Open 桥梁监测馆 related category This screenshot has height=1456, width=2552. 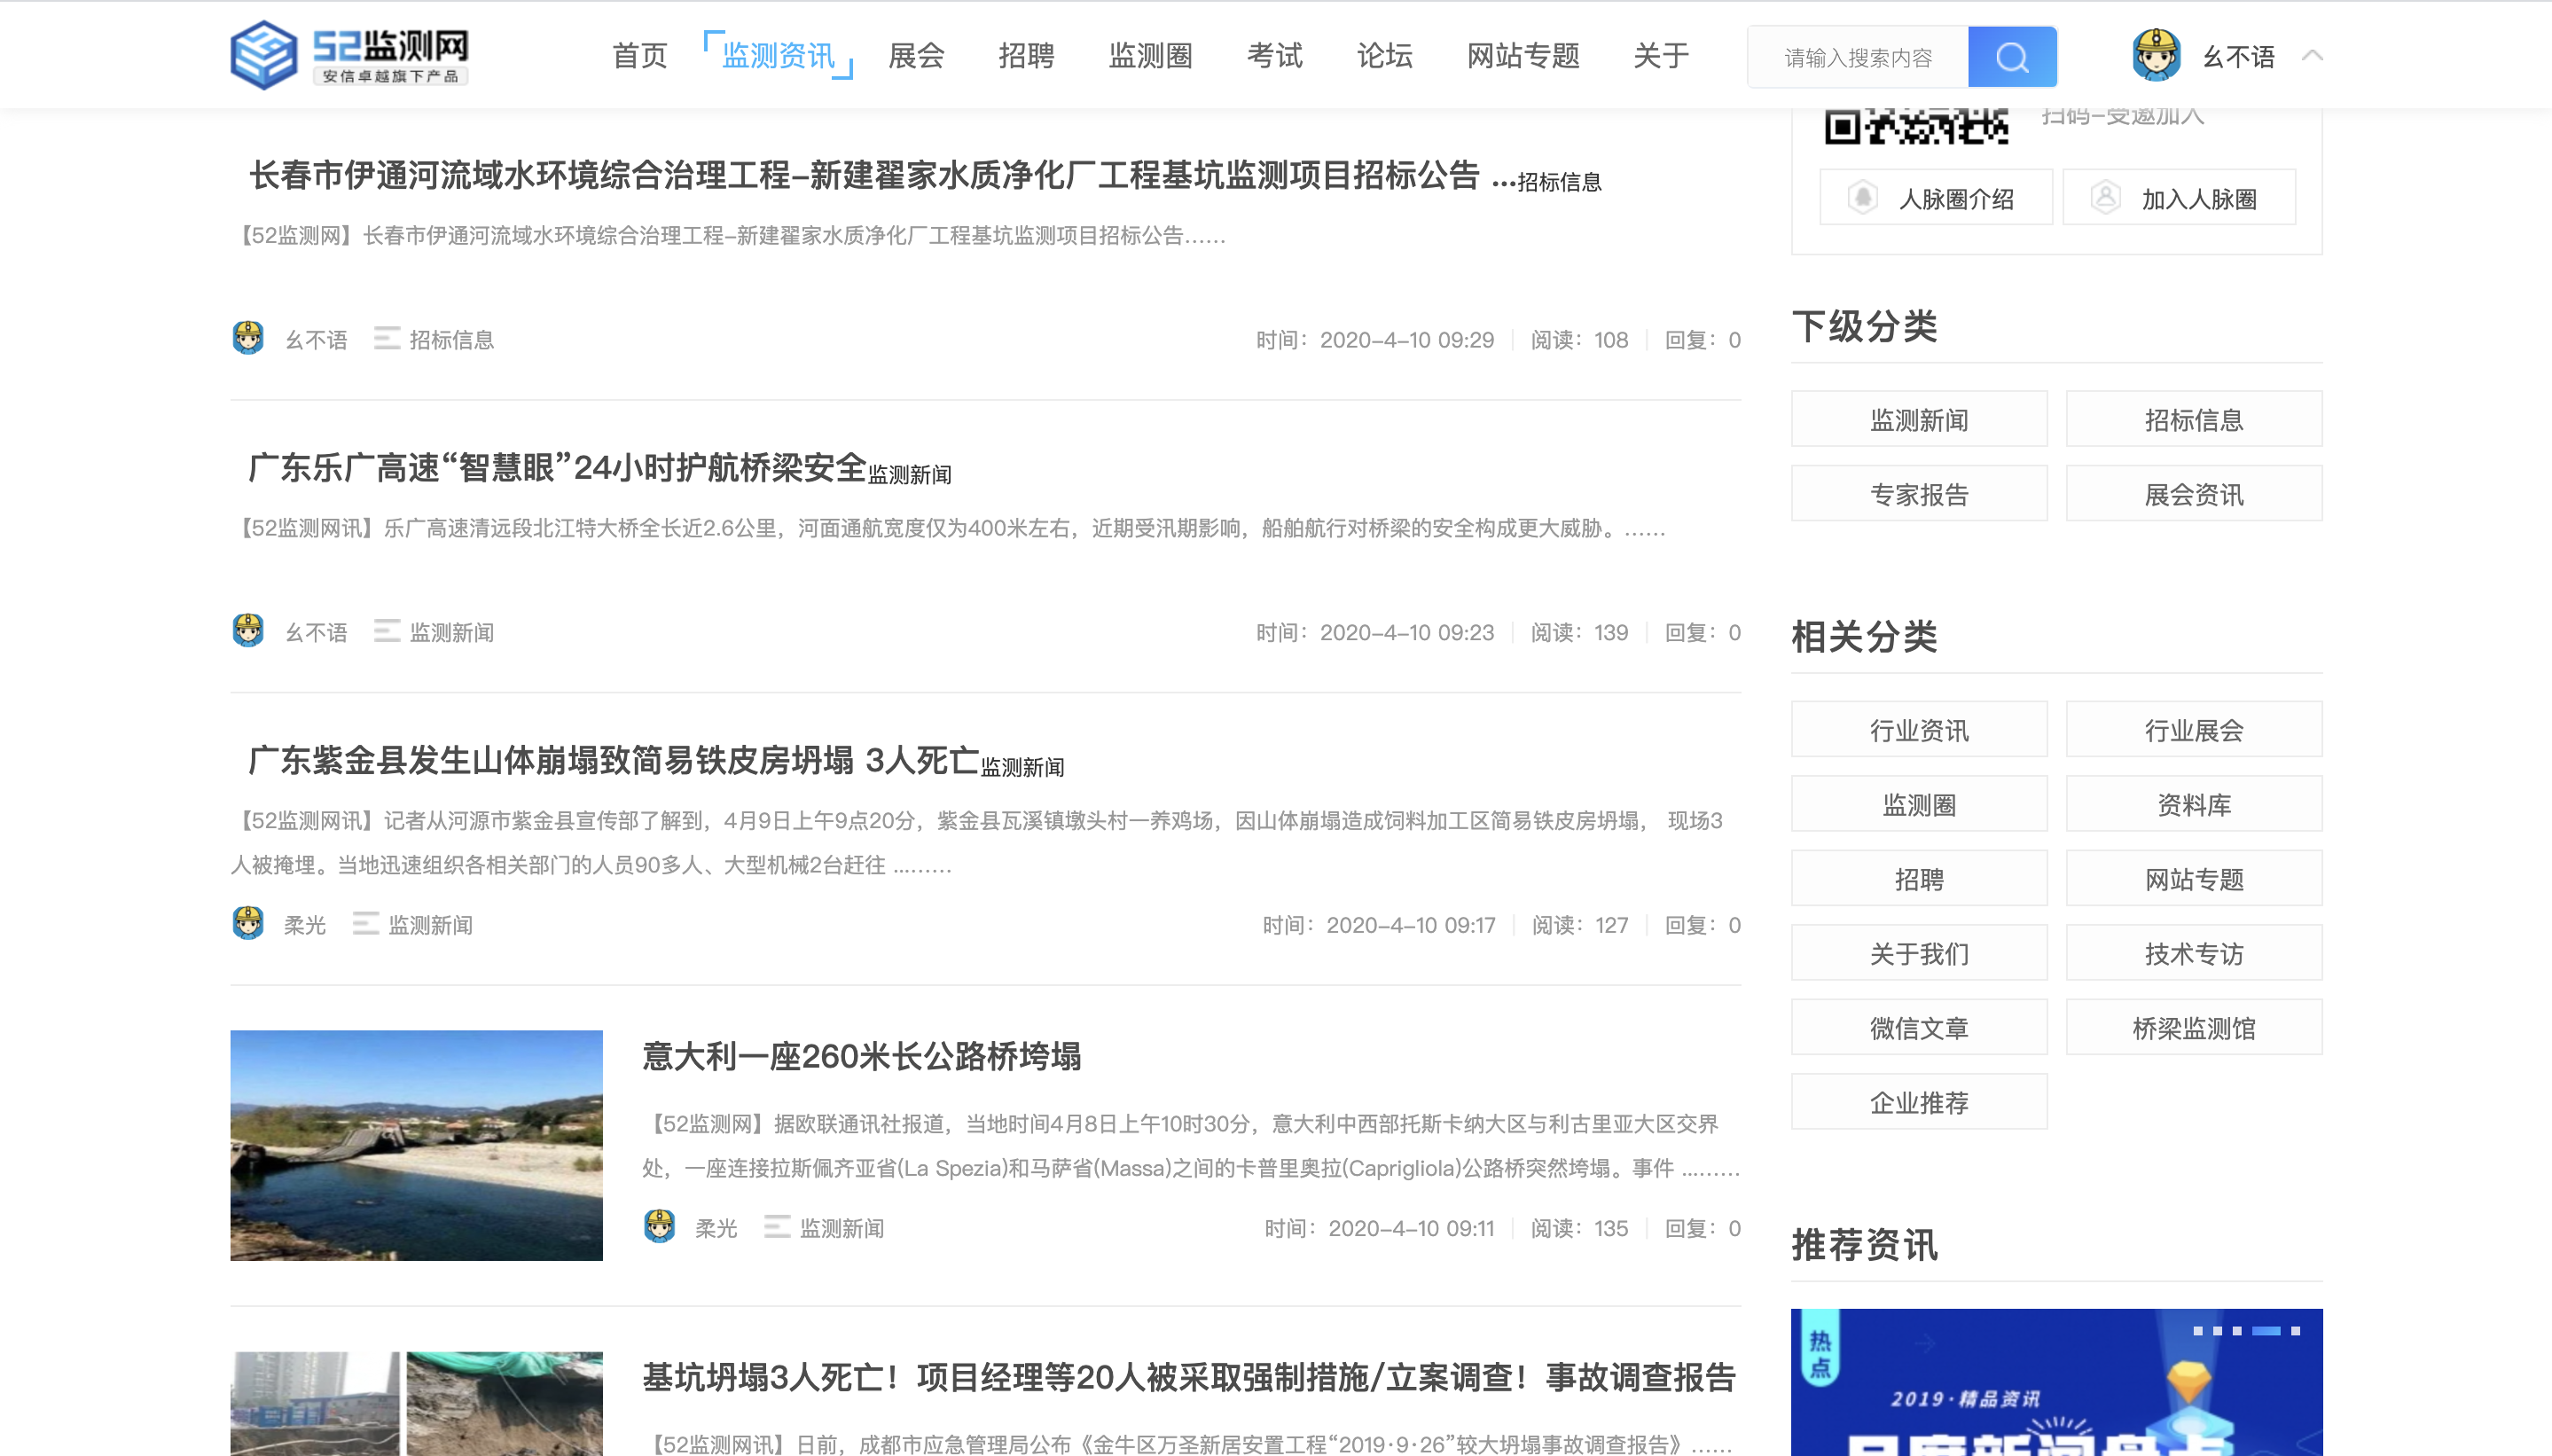point(2194,1028)
